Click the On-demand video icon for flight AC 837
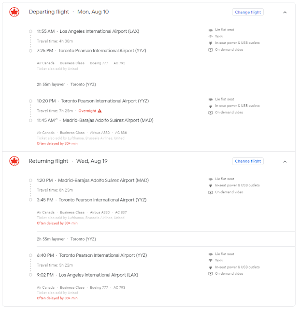The height and width of the screenshot is (309, 299). click(211, 192)
